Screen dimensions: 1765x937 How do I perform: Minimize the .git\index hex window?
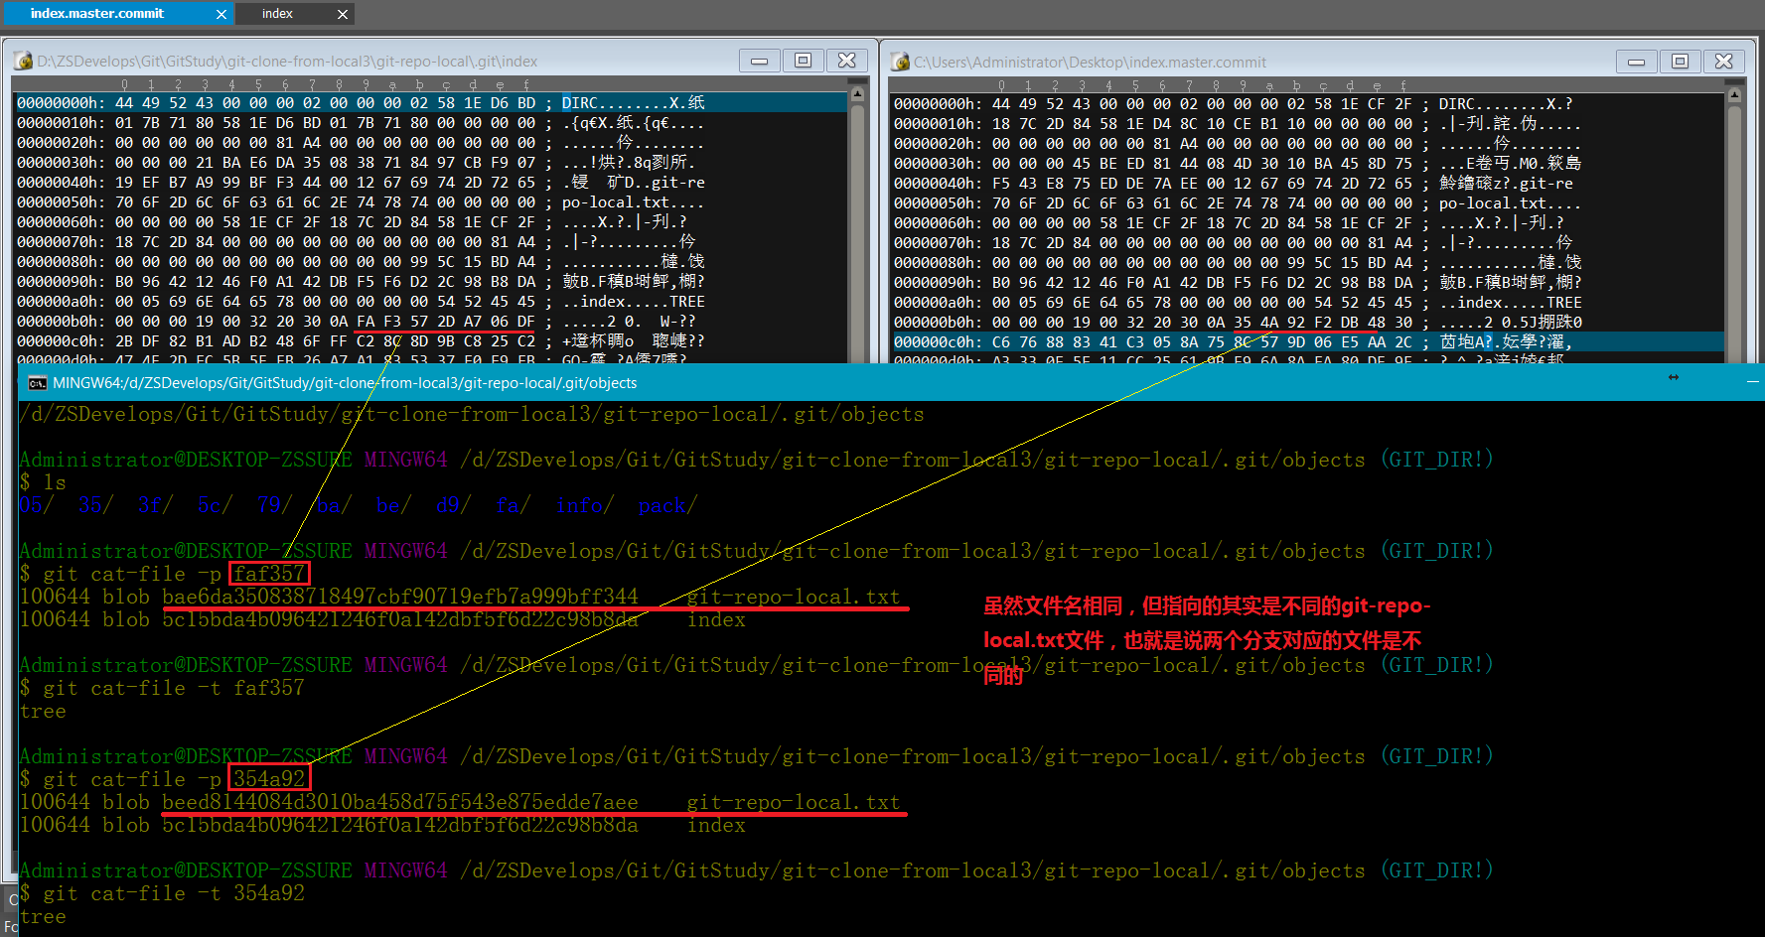[759, 61]
